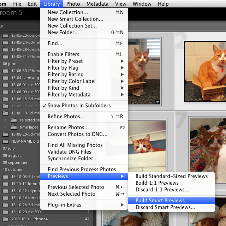Select Next Selected Photo entry
This screenshot has height=226, width=226.
84,194
